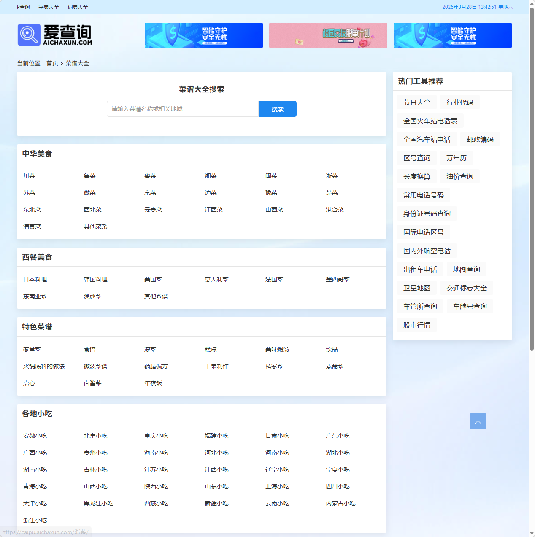Viewport: 535px width, 537px height.
Task: Open the 日本料理 category under 西餐美食
Action: pyautogui.click(x=35, y=279)
